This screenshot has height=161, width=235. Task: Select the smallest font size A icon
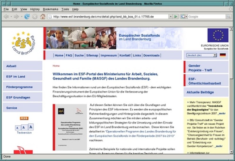point(17,128)
